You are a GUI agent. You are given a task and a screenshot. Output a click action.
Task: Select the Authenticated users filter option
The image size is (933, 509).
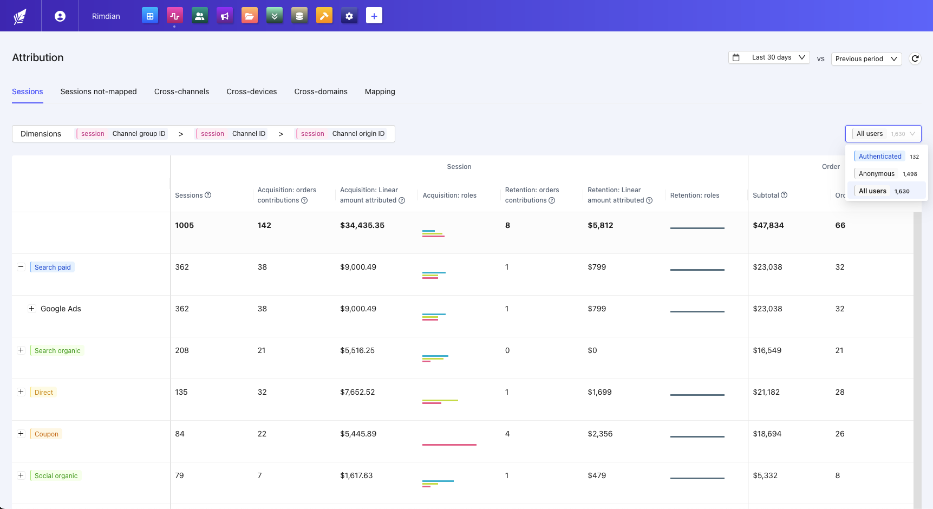tap(878, 156)
